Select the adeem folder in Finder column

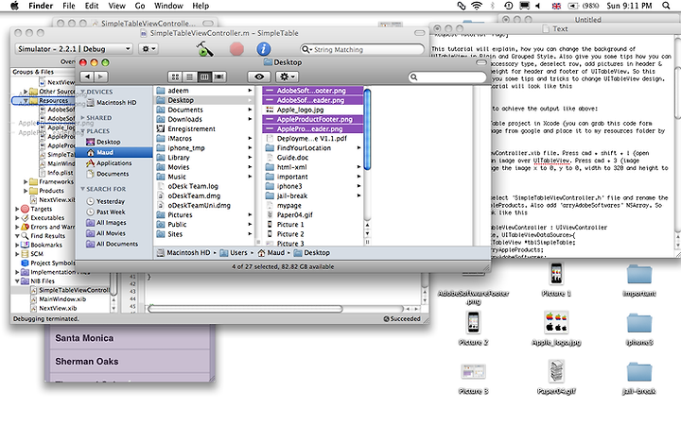(204, 91)
